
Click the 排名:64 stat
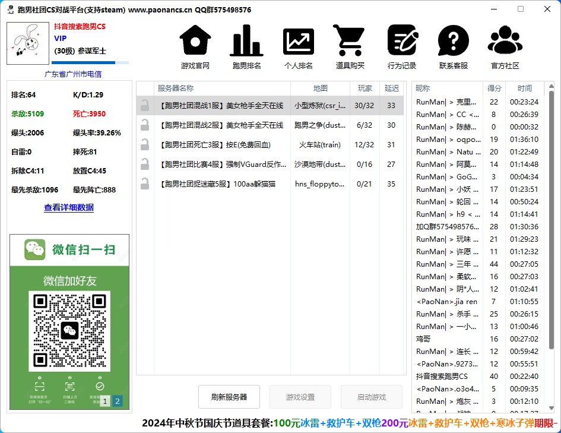[x=23, y=95]
